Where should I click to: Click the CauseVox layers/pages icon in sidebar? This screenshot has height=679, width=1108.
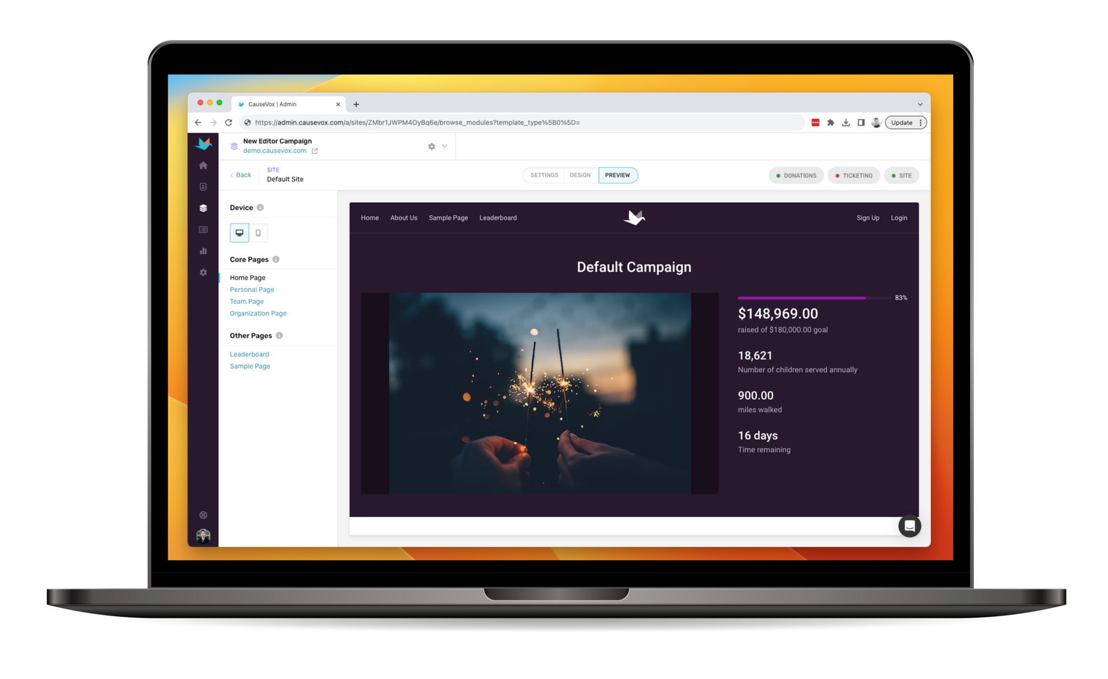(204, 207)
